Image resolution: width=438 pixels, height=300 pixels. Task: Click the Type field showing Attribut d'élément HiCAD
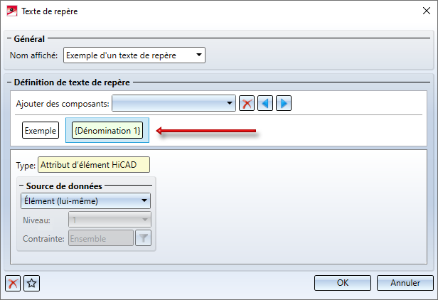click(94, 164)
